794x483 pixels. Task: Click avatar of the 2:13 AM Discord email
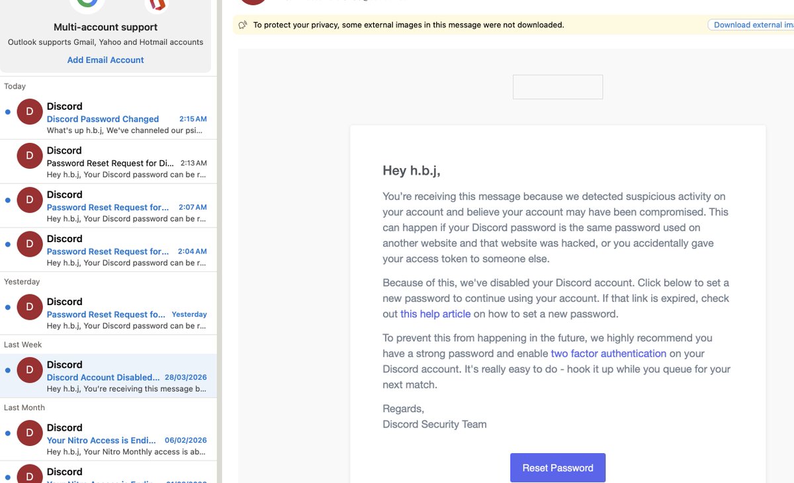pyautogui.click(x=30, y=157)
